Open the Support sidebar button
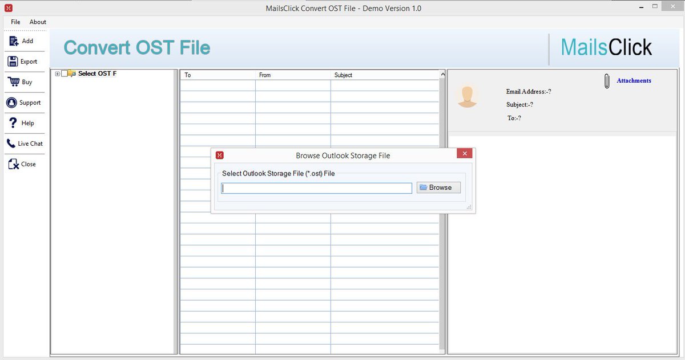This screenshot has height=360, width=685. [25, 103]
